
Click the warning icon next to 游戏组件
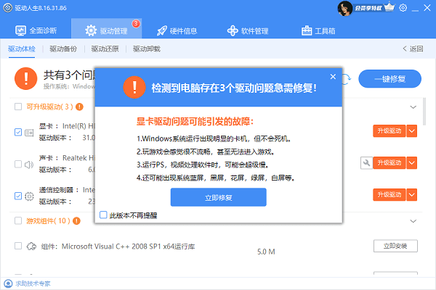(76, 221)
